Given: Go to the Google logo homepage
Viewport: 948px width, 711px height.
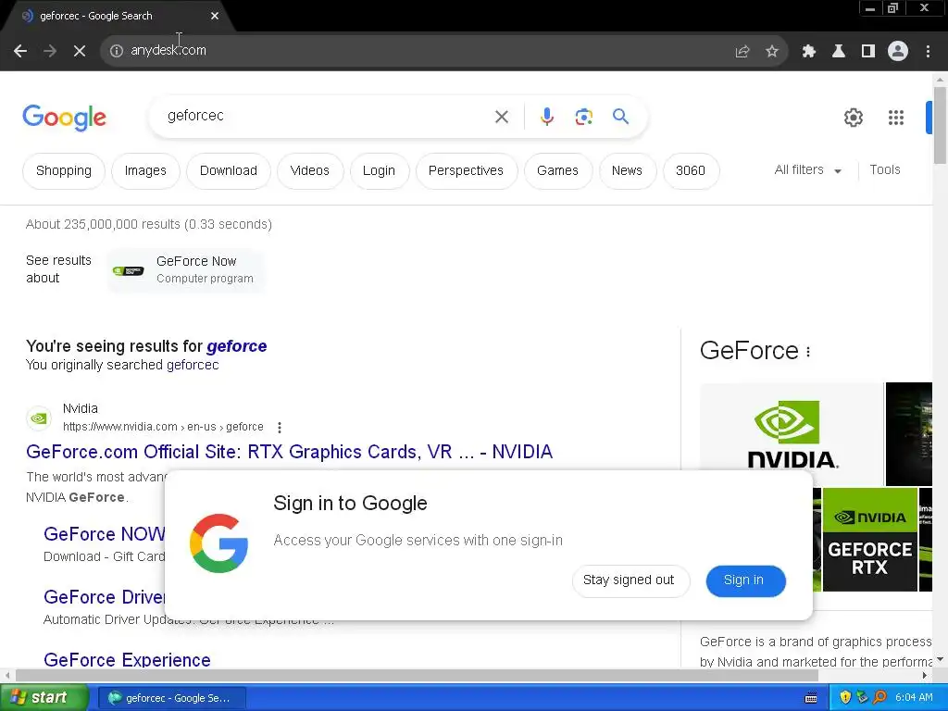Looking at the screenshot, I should (x=64, y=118).
